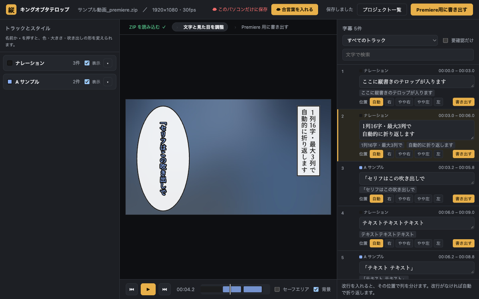Screen dimensions: 479x299
Task: Set caption 2 position to 左
Action: [438, 154]
